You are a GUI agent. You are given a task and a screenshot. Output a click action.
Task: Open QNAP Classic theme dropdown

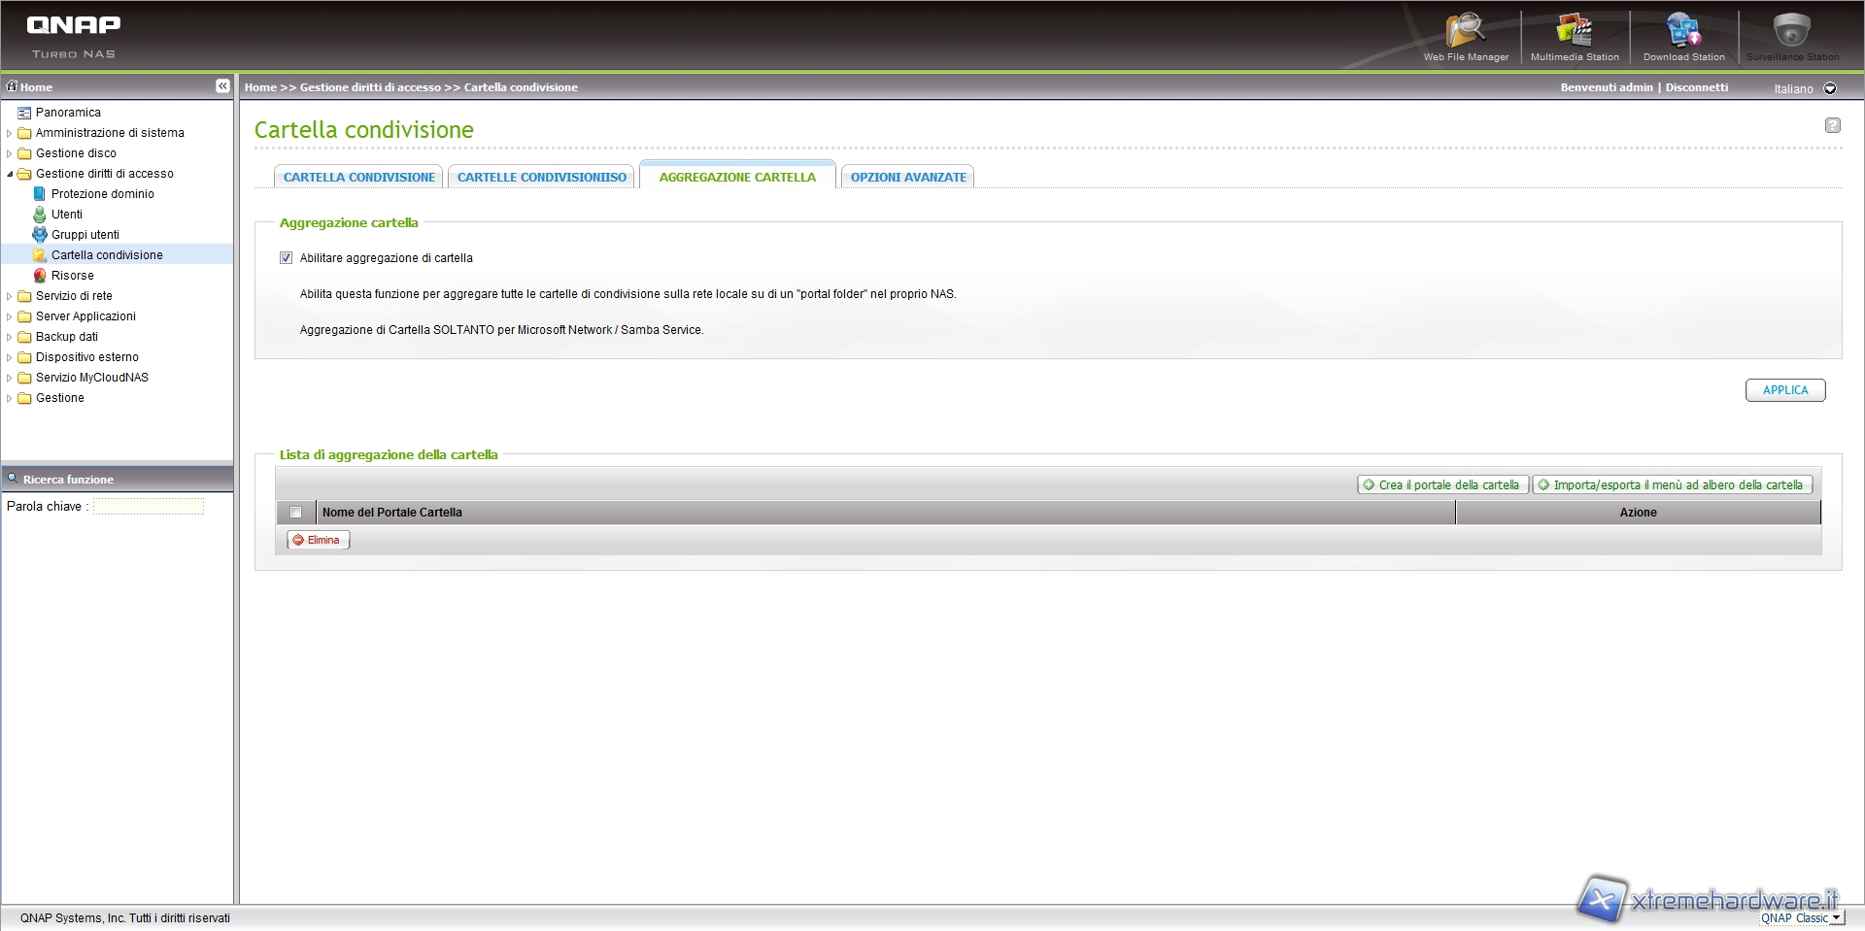1836,918
